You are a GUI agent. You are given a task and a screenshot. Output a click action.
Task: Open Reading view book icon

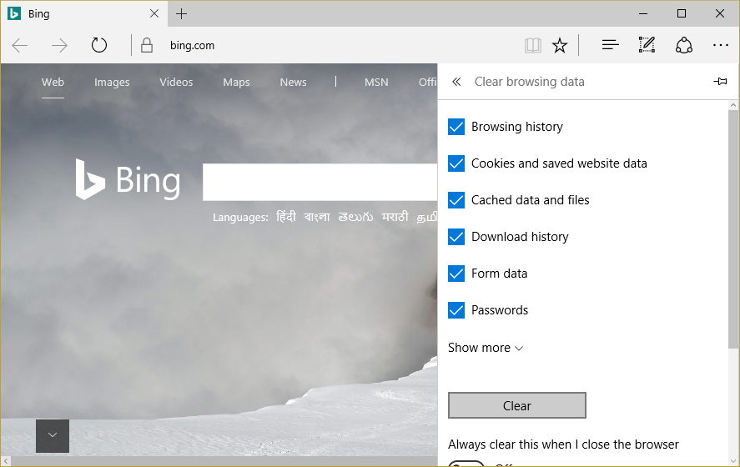tap(533, 45)
